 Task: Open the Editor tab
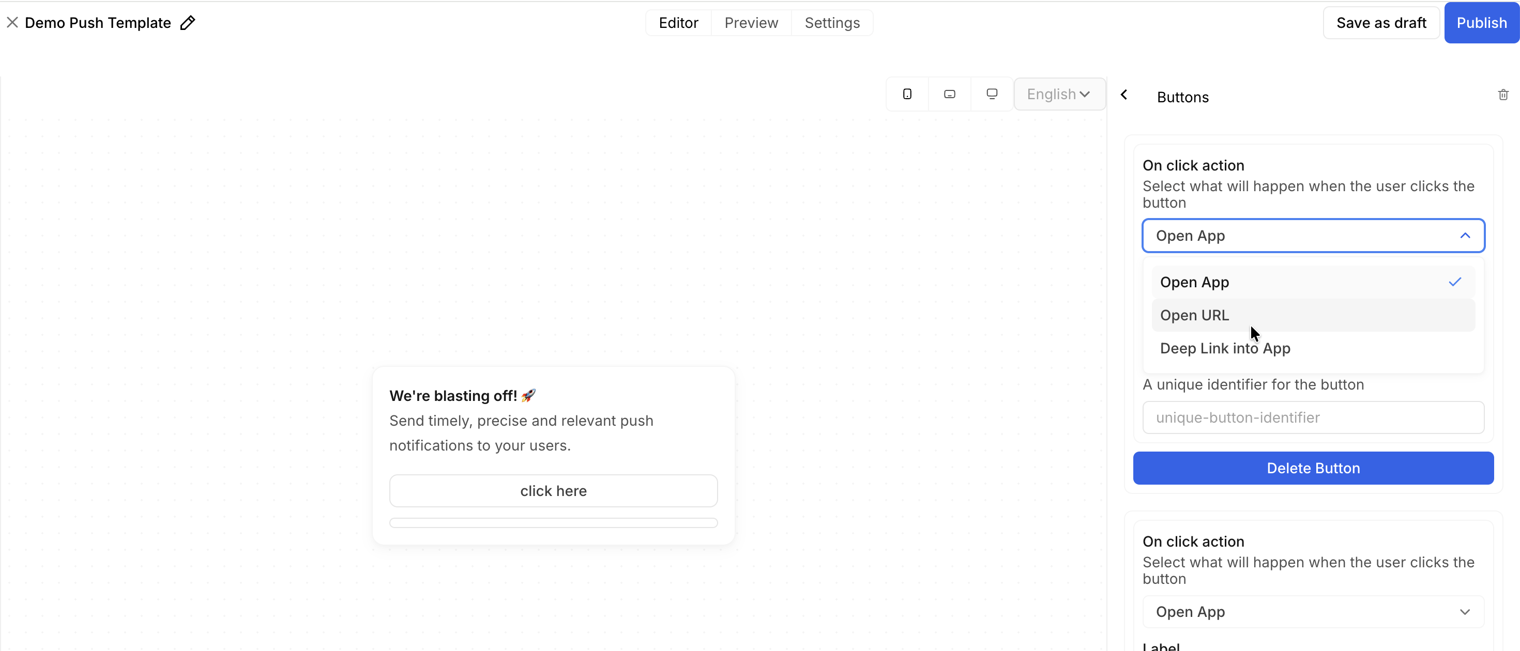coord(678,23)
